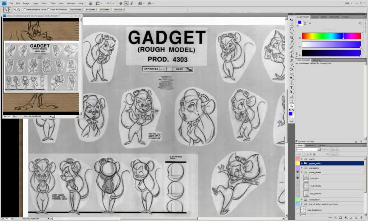
Task: Hide the model_sheets group visibility eye
Action: [x=298, y=172]
